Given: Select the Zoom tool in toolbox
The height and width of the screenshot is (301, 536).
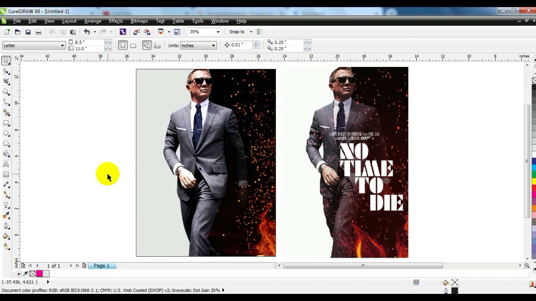Looking at the screenshot, I should [x=6, y=92].
